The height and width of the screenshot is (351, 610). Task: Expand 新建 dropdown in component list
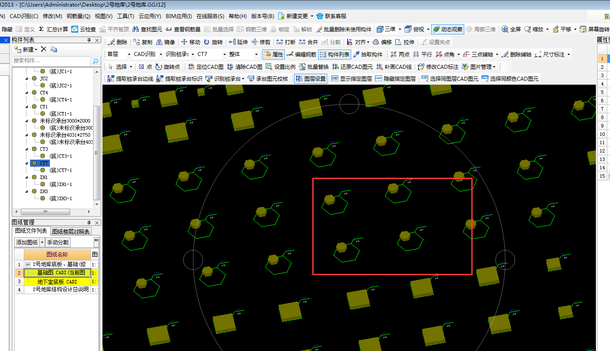click(x=36, y=49)
